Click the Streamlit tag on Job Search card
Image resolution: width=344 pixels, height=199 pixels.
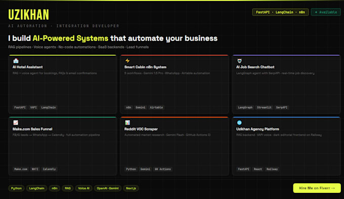[x=264, y=107]
